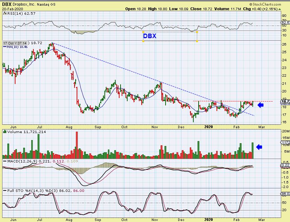The image size is (290, 222).
Task: Click the Close 18.72 value in header
Action: (x=201, y=9)
